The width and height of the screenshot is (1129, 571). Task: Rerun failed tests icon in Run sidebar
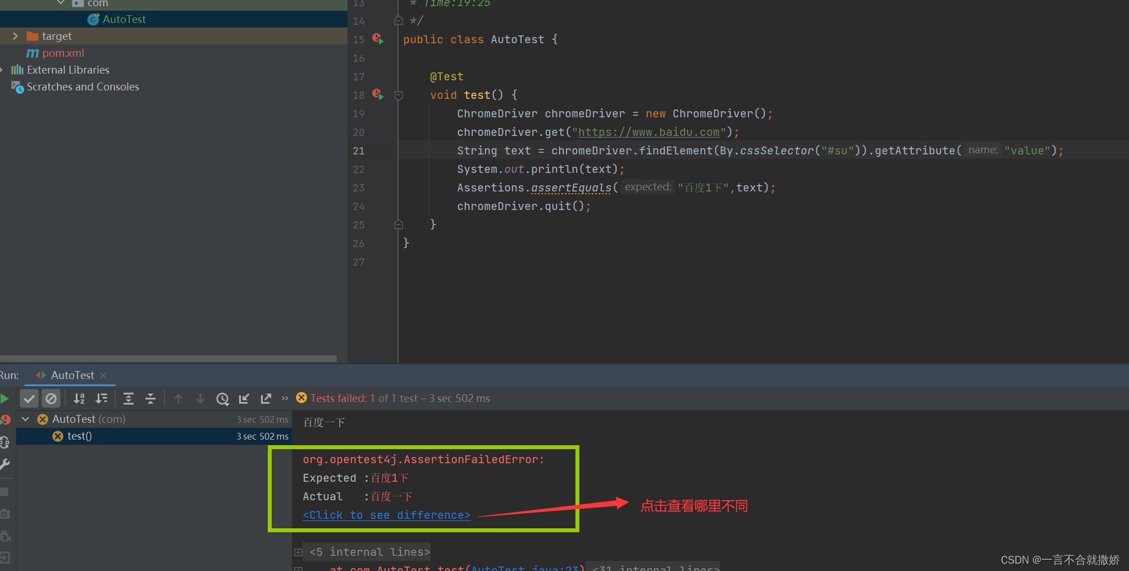point(5,420)
